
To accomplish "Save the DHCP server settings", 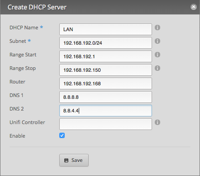I will (74, 160).
